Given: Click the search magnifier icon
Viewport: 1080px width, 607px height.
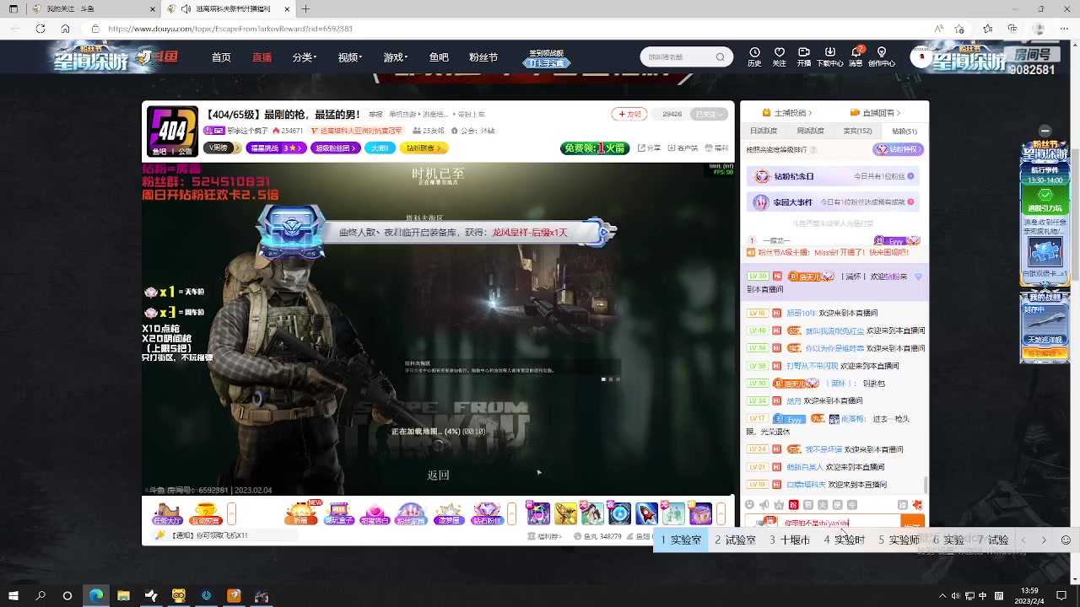Looking at the screenshot, I should coord(720,57).
